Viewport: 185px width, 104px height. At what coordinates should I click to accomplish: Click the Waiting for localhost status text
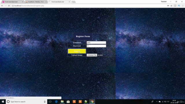pyautogui.click(x=8, y=98)
